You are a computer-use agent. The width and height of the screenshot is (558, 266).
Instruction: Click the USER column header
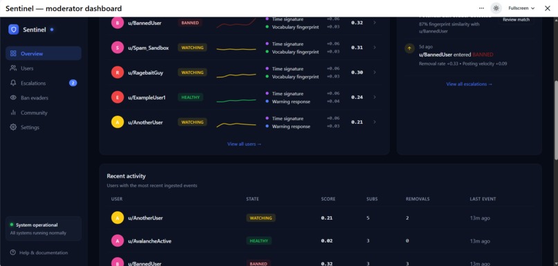tap(117, 199)
